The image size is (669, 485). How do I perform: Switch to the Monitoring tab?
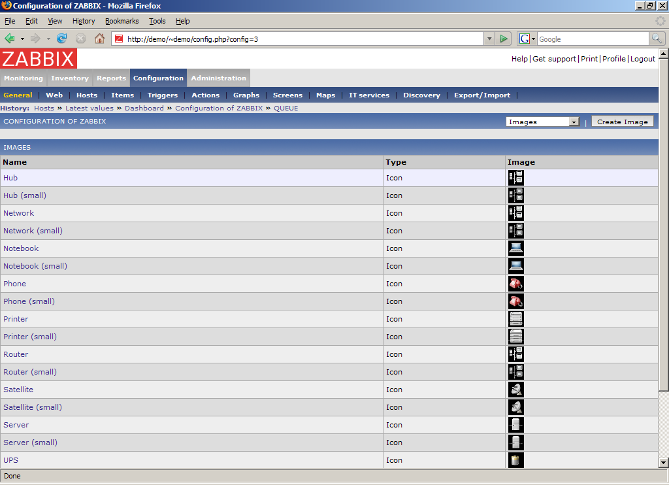(24, 78)
